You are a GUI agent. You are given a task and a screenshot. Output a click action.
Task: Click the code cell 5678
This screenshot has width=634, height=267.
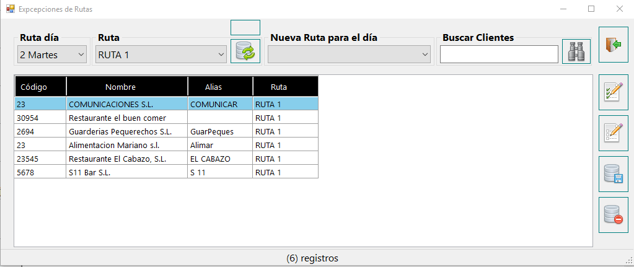[40, 172]
